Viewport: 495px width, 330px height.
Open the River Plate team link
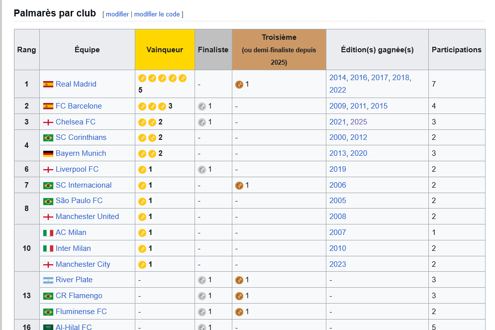coord(74,280)
